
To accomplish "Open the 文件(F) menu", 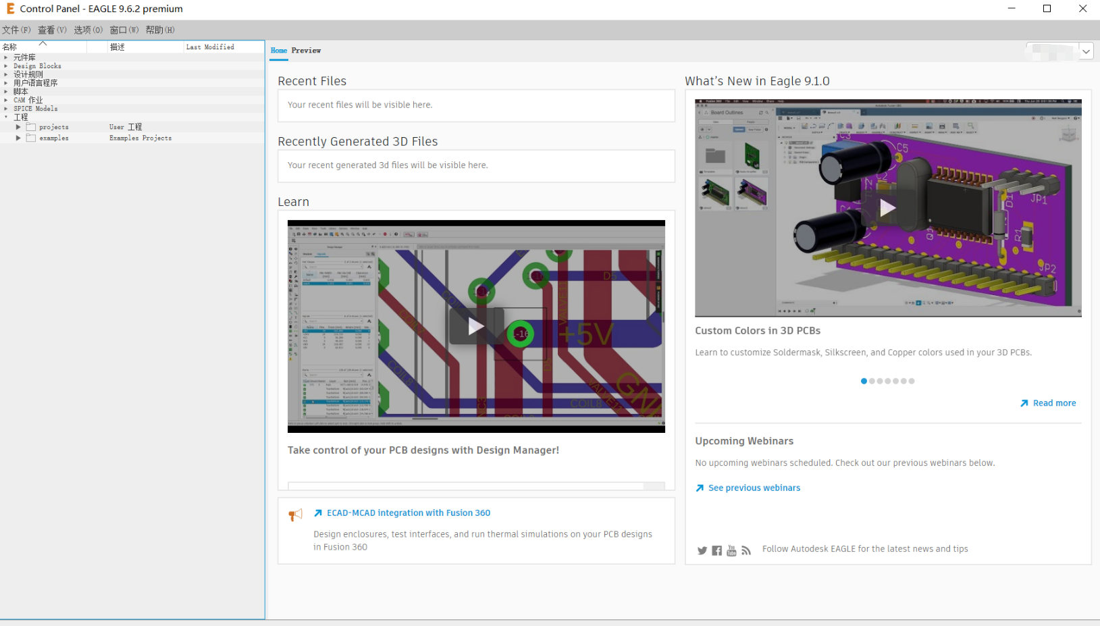I will click(x=16, y=30).
